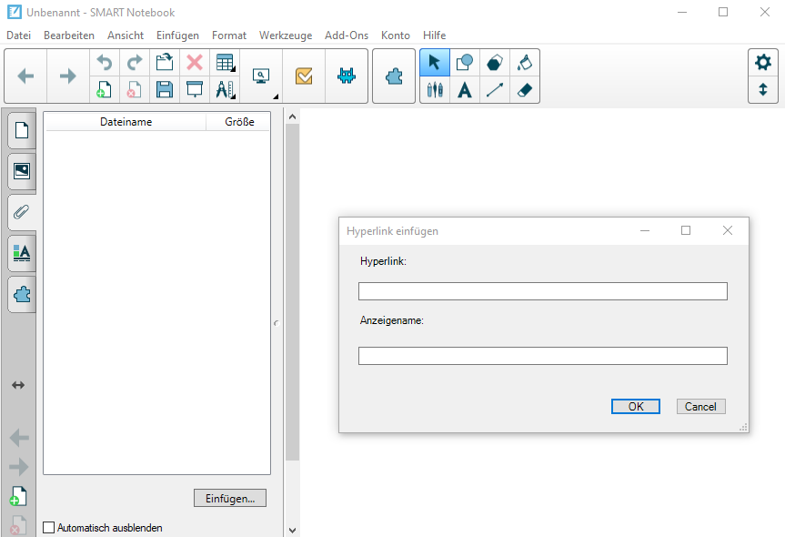Click the Einfügen... button in attachments panel
The image size is (785, 537).
click(230, 498)
